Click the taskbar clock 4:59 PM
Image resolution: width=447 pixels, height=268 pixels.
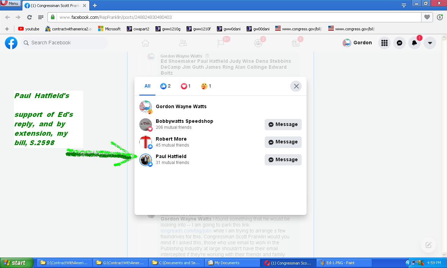coord(434,263)
